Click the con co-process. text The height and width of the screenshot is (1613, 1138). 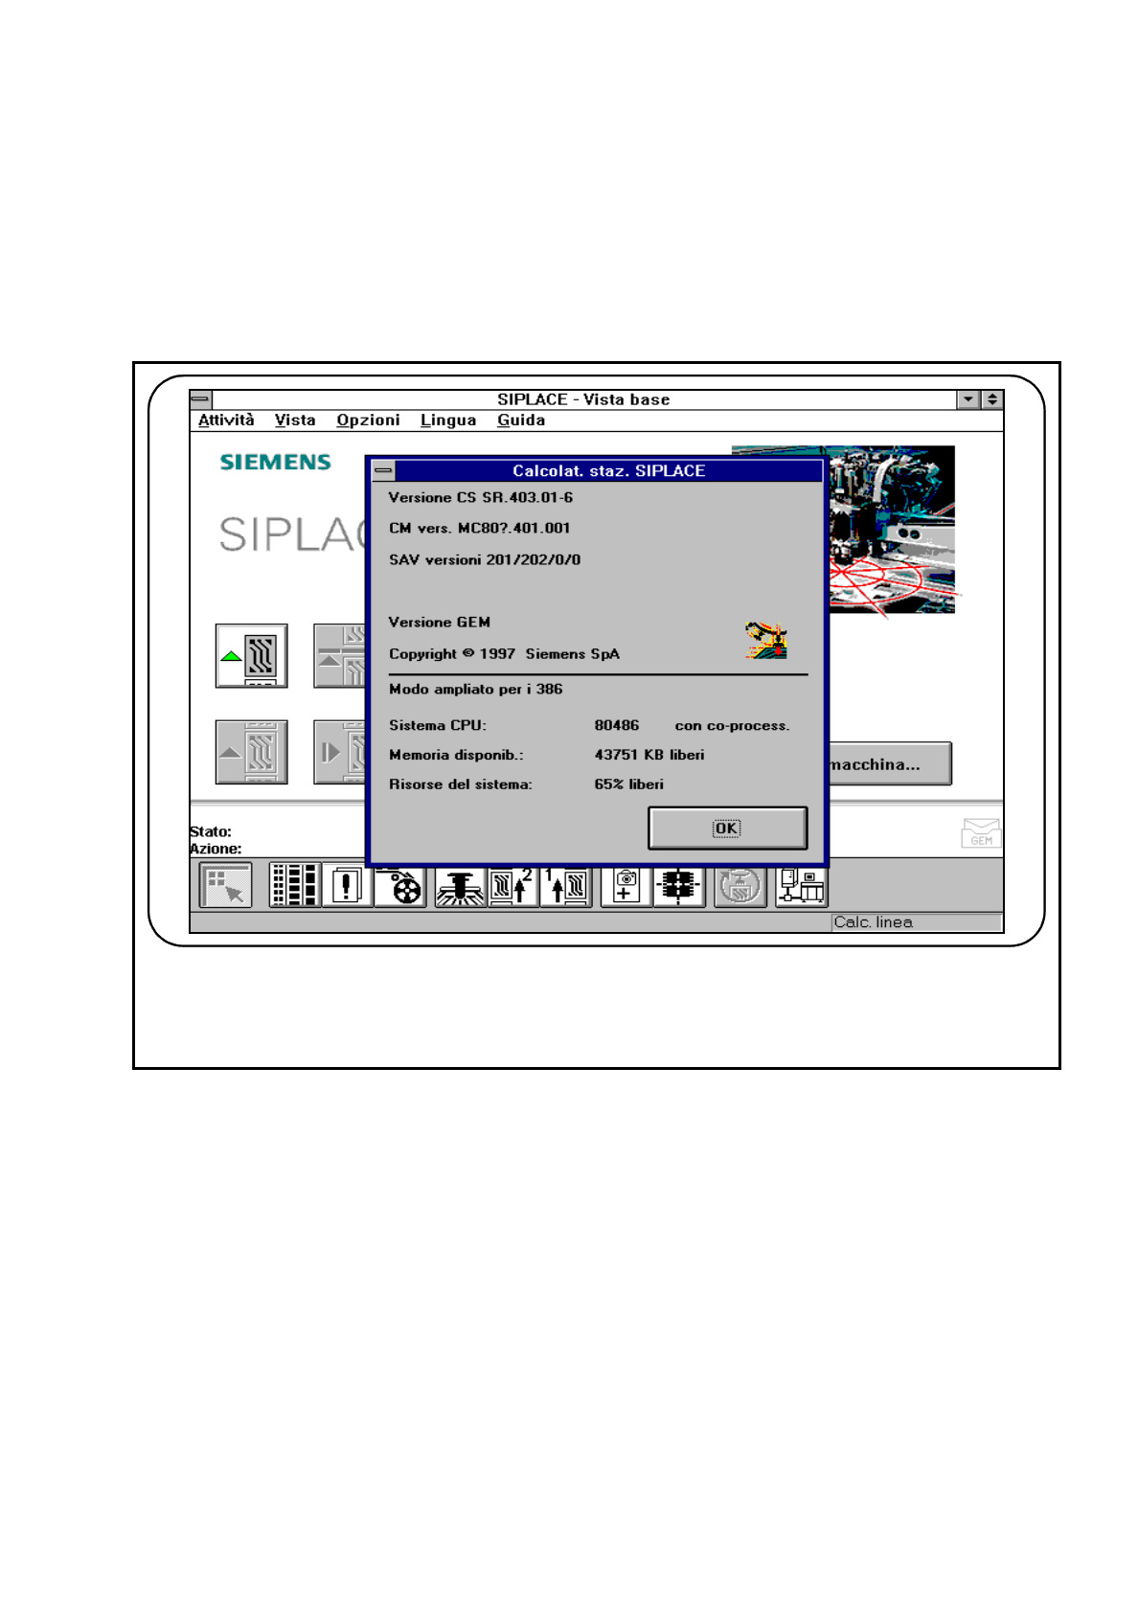(733, 725)
